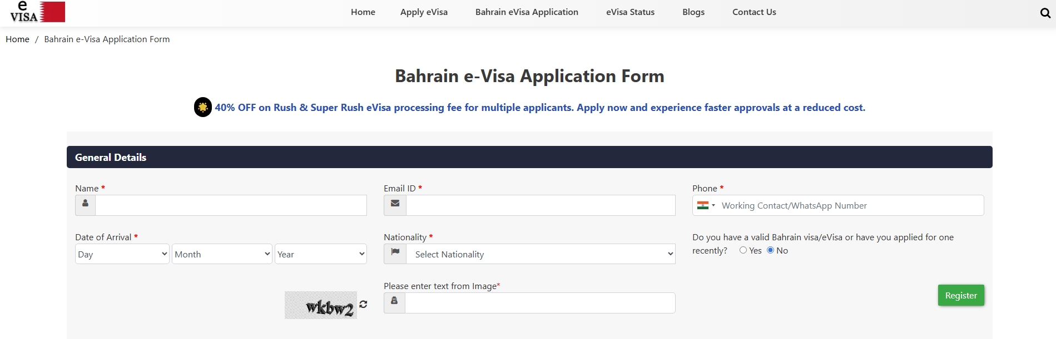
Task: Open the Day dropdown for arrival date
Action: tap(122, 254)
